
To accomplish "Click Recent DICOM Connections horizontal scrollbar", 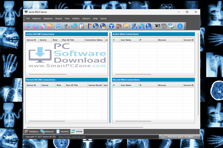I will click(47, 121).
